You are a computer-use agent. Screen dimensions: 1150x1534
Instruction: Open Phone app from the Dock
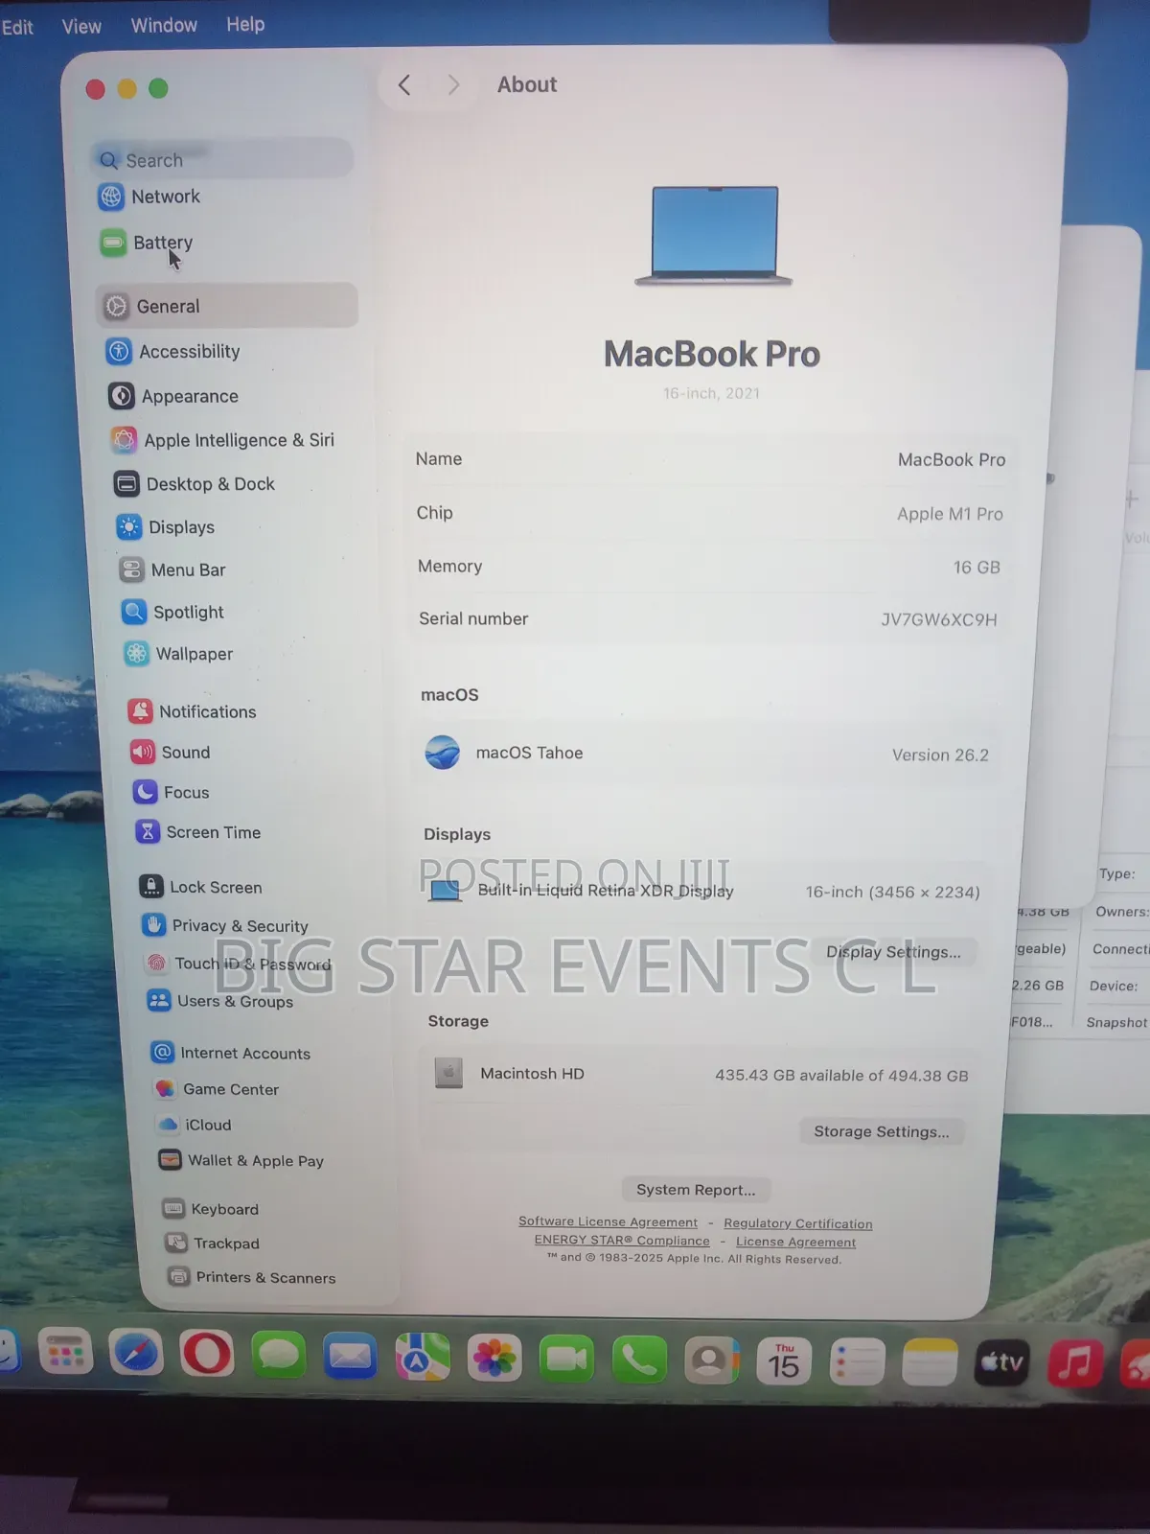[x=638, y=1361]
